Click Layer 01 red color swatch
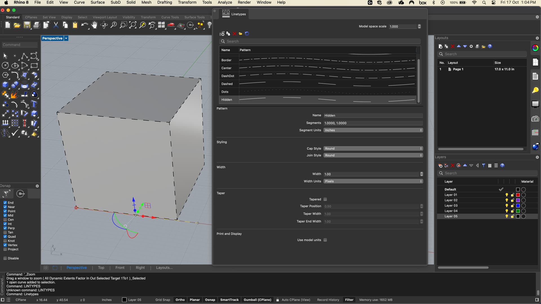This screenshot has height=304, width=541. 518,195
